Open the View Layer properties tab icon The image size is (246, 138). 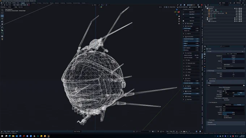(x=205, y=57)
